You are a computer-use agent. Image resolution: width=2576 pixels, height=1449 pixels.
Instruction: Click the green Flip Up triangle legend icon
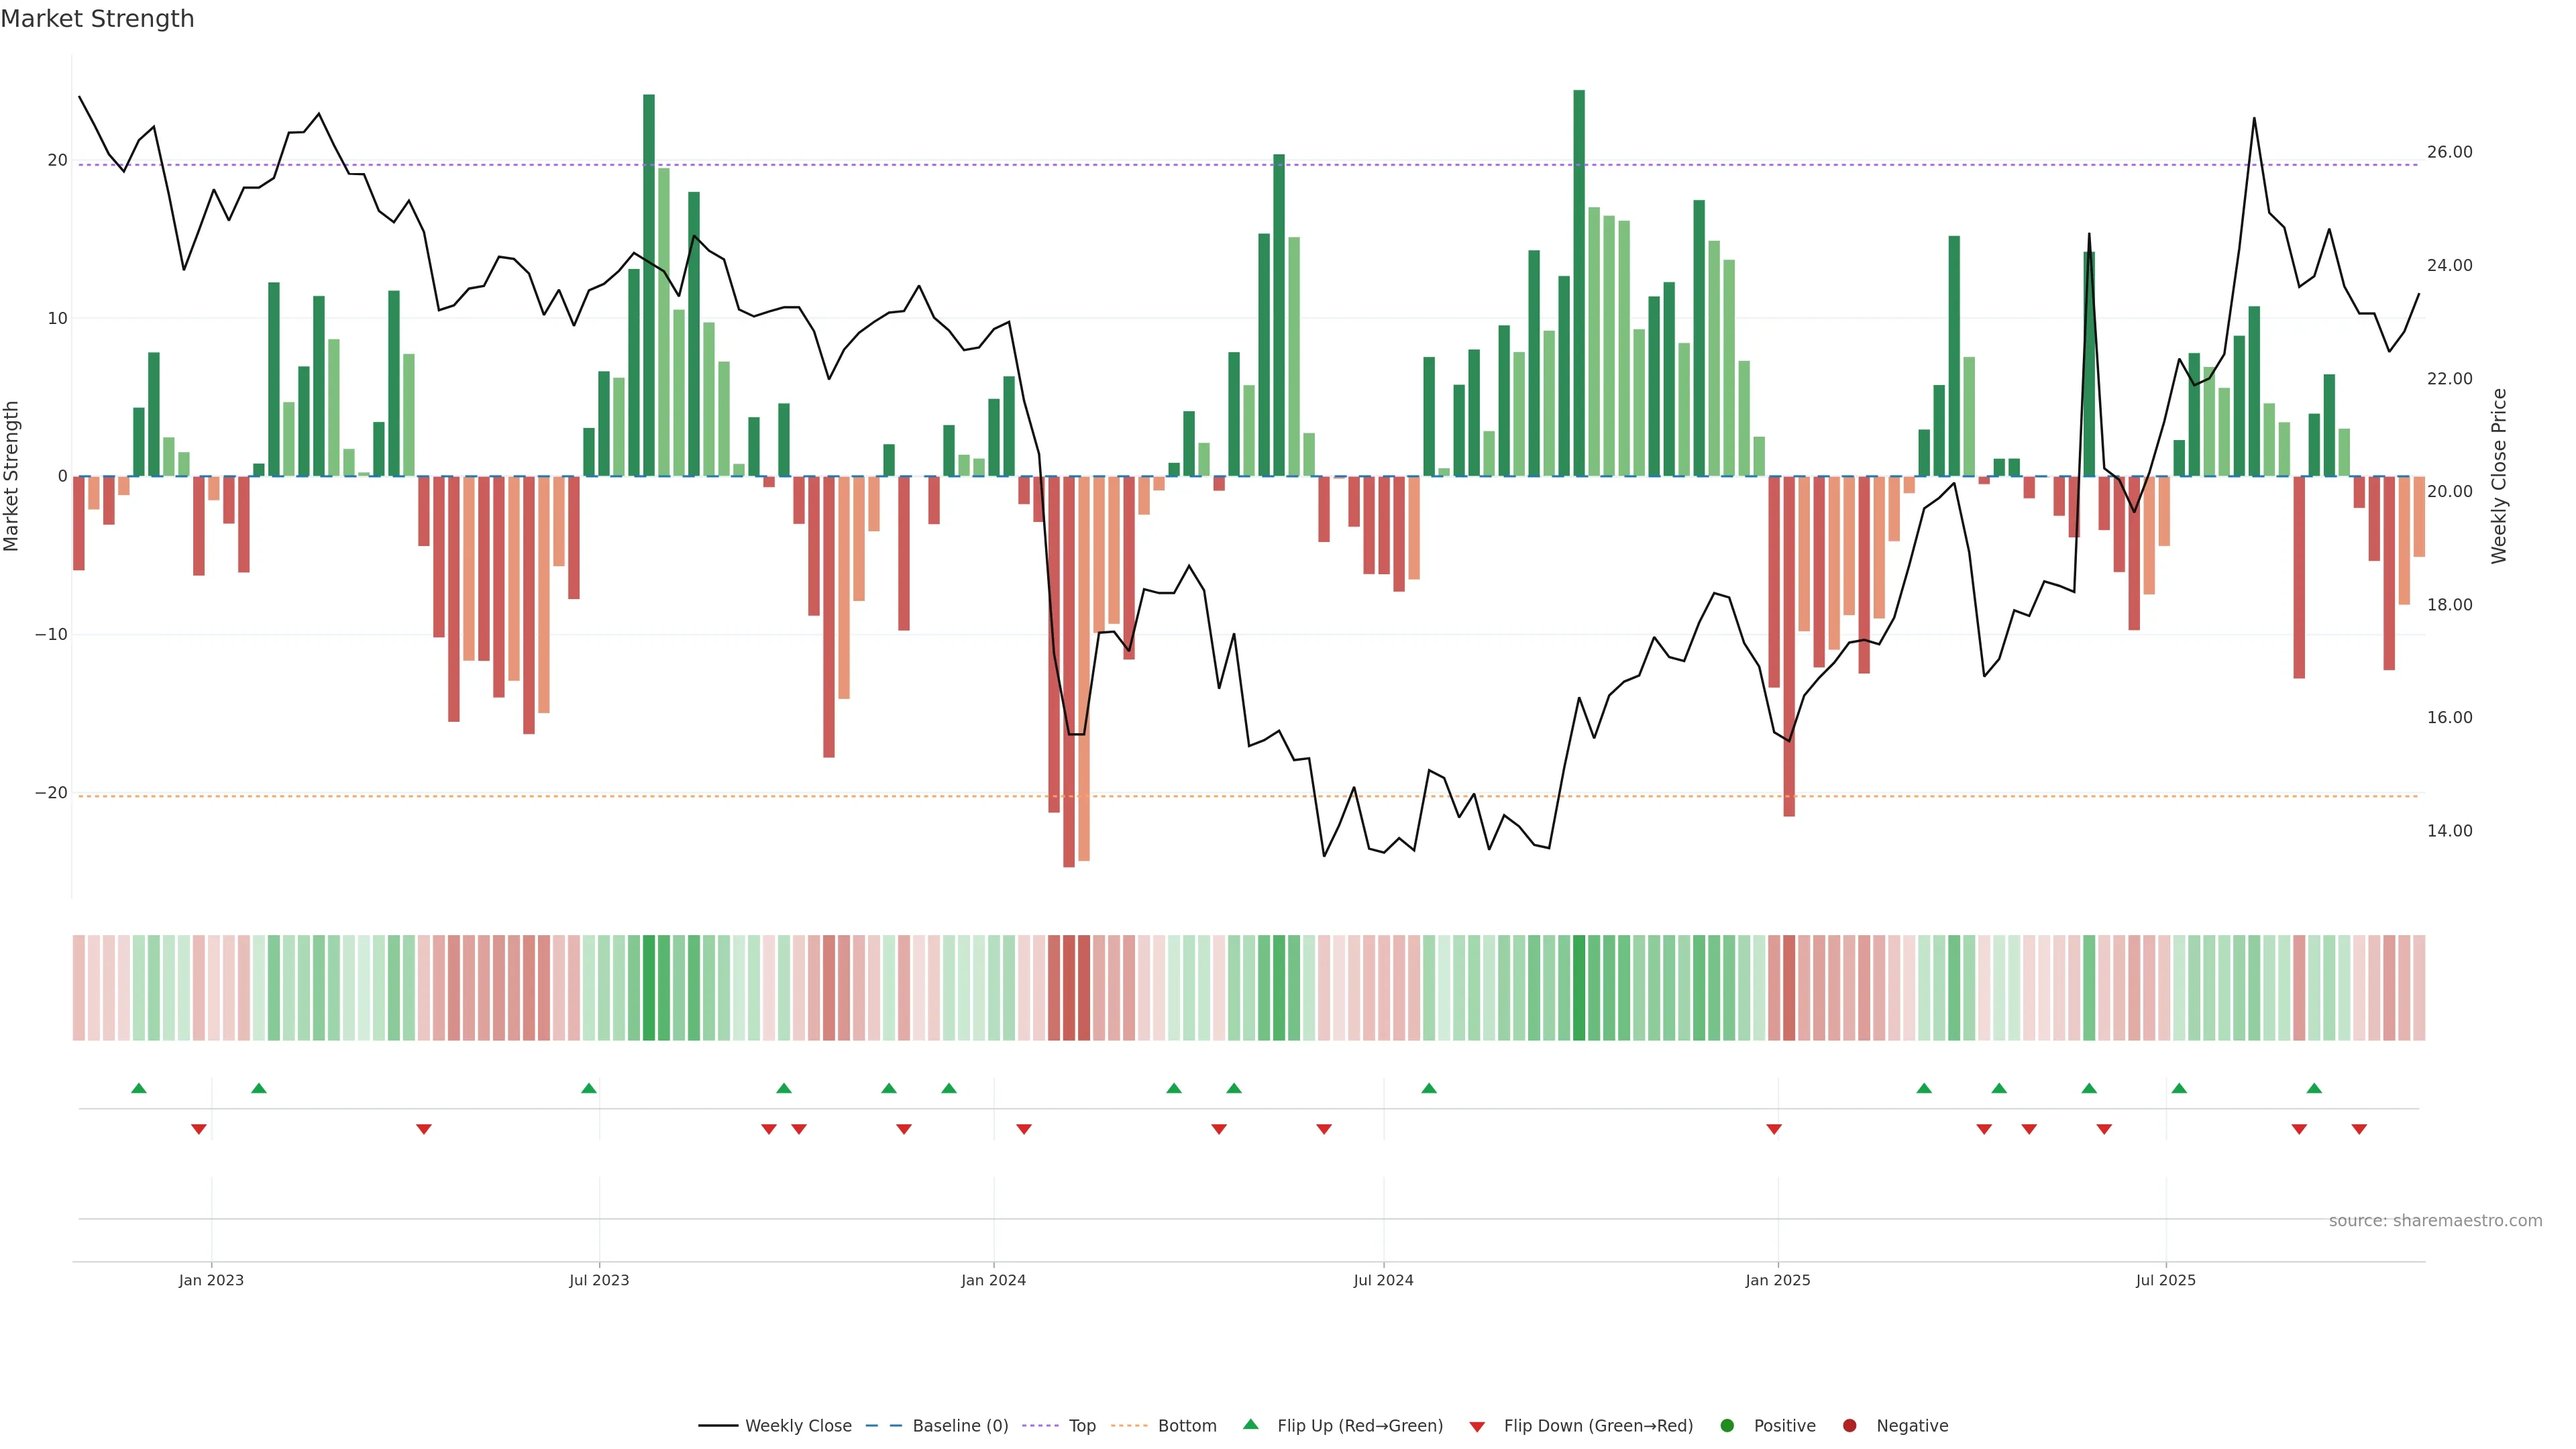1250,1424
